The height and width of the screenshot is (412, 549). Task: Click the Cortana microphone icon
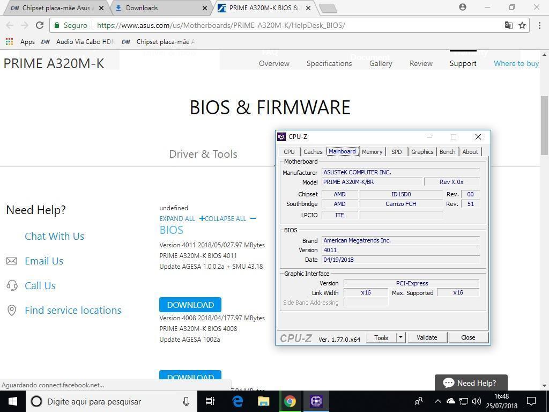(186, 401)
